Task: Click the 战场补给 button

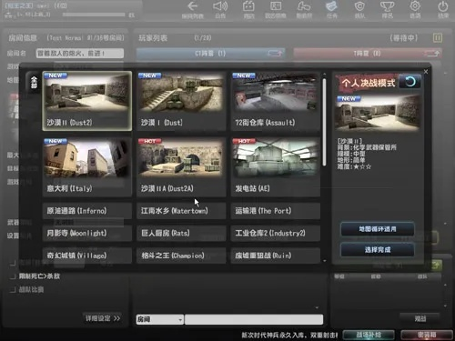Action: 369,335
